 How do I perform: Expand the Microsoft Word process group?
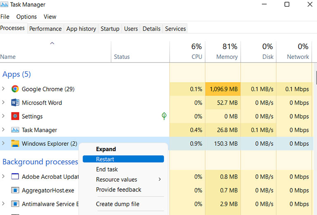point(3,102)
